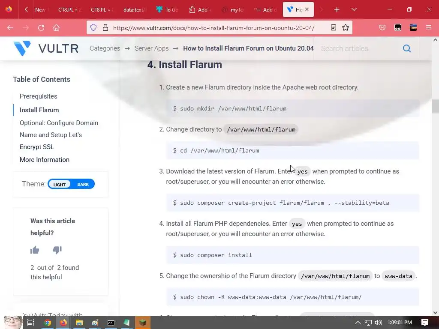The height and width of the screenshot is (329, 439).
Task: Expand the list all tabs dropdown
Action: pyautogui.click(x=354, y=9)
